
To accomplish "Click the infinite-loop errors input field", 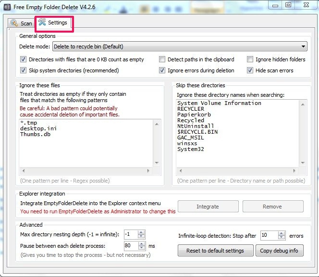I will 269,235.
